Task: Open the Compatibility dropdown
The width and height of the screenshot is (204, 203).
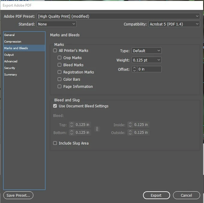Action: tap(174, 24)
